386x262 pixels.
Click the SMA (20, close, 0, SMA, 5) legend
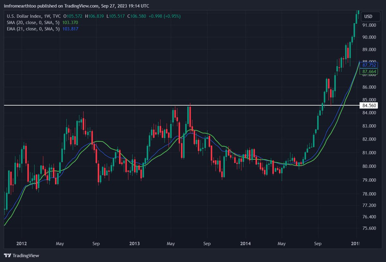point(33,22)
